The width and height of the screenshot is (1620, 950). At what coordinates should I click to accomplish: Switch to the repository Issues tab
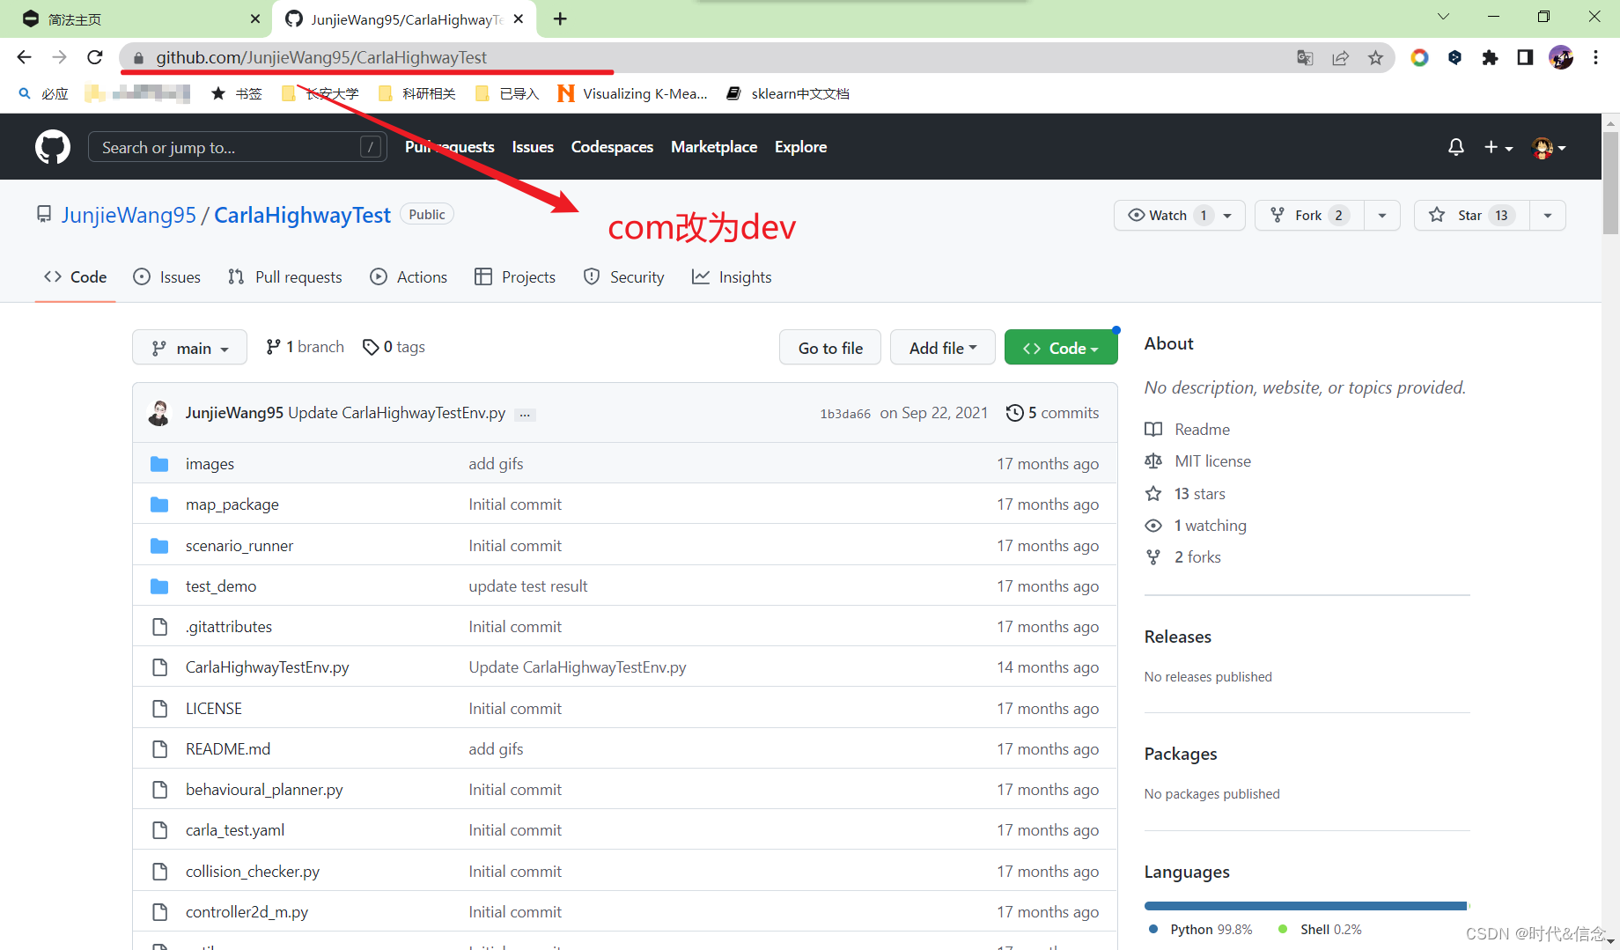167,277
